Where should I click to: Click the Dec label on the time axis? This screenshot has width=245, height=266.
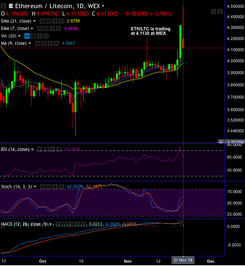click(x=211, y=261)
